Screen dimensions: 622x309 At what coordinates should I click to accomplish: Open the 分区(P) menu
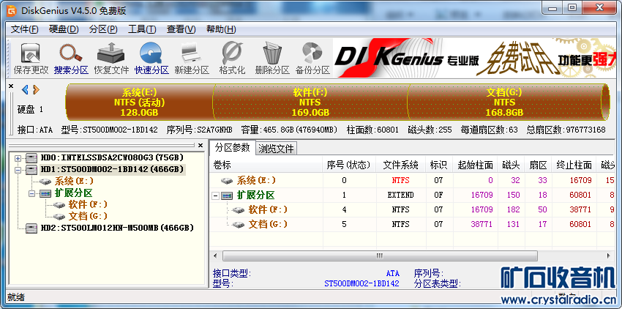click(x=103, y=29)
